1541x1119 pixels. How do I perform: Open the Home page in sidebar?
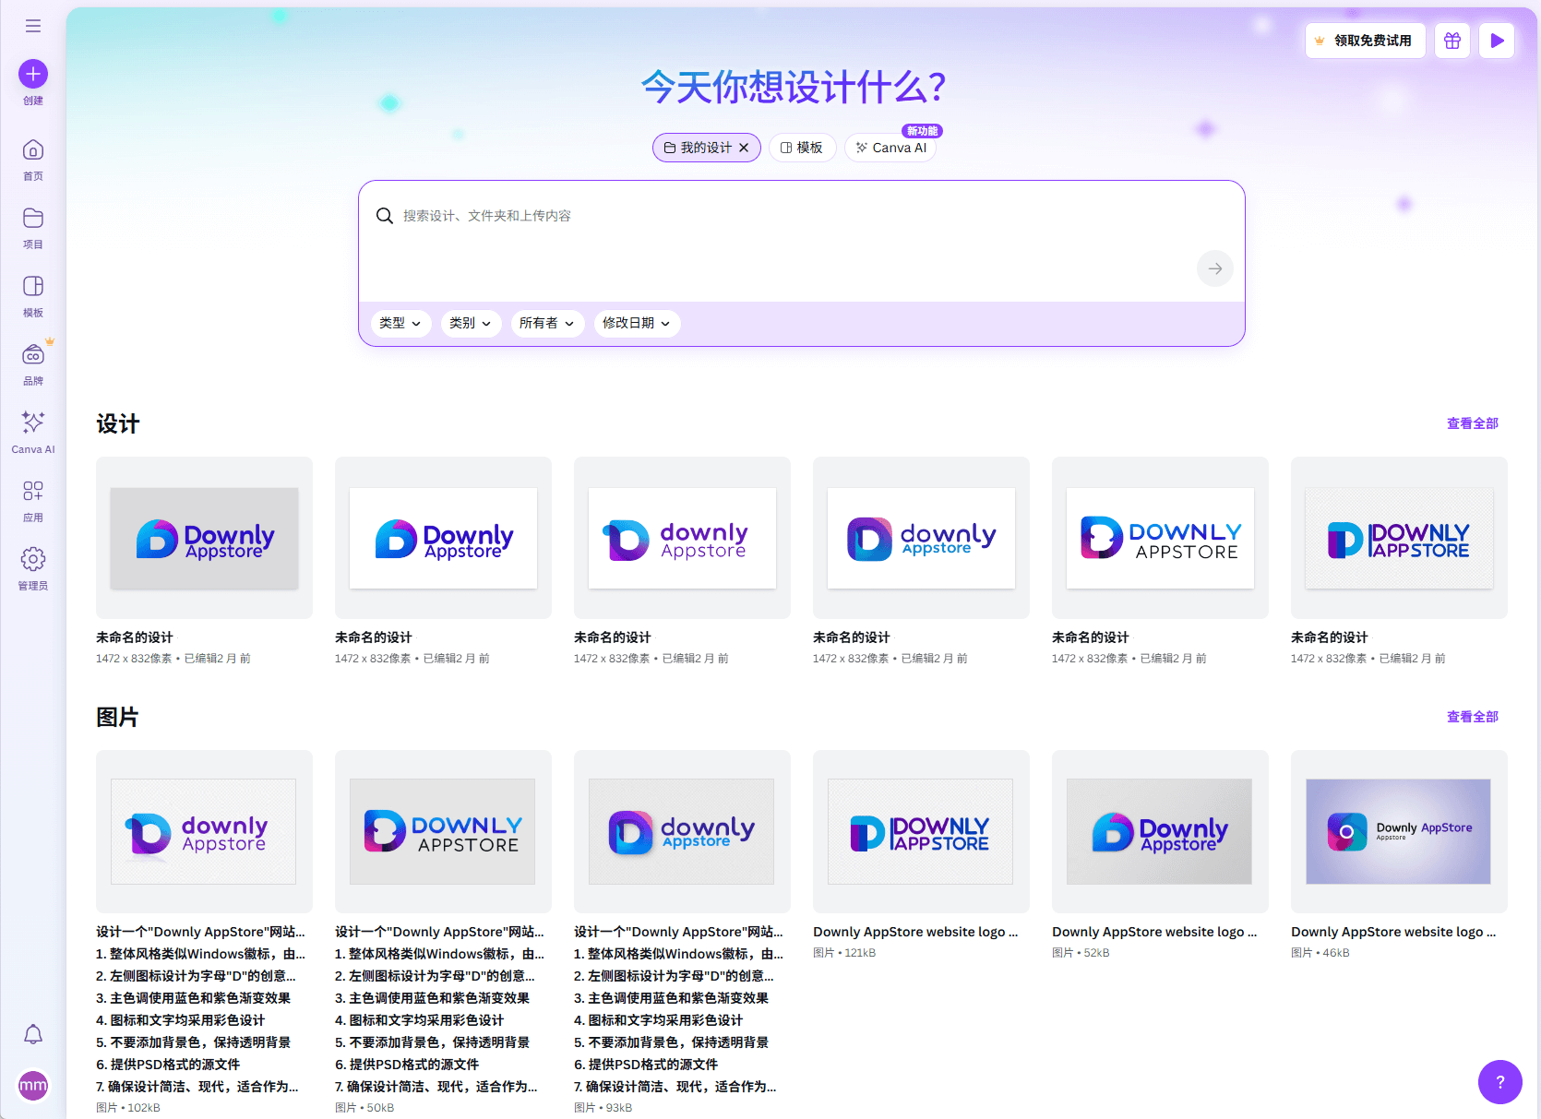point(33,159)
